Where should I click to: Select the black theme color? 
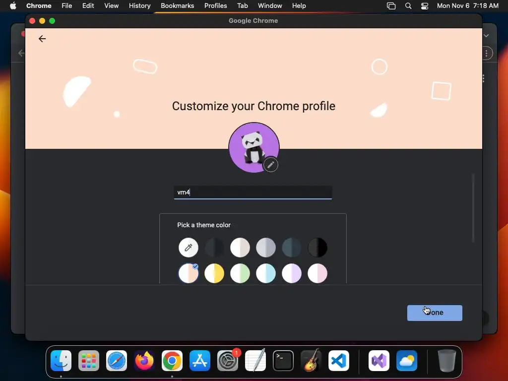[x=317, y=248]
